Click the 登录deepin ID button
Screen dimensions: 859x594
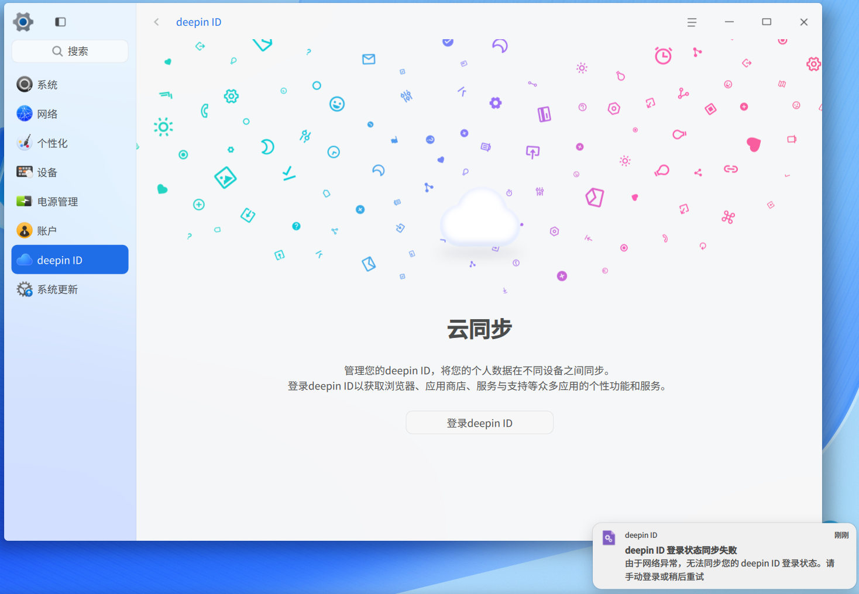[x=479, y=423]
